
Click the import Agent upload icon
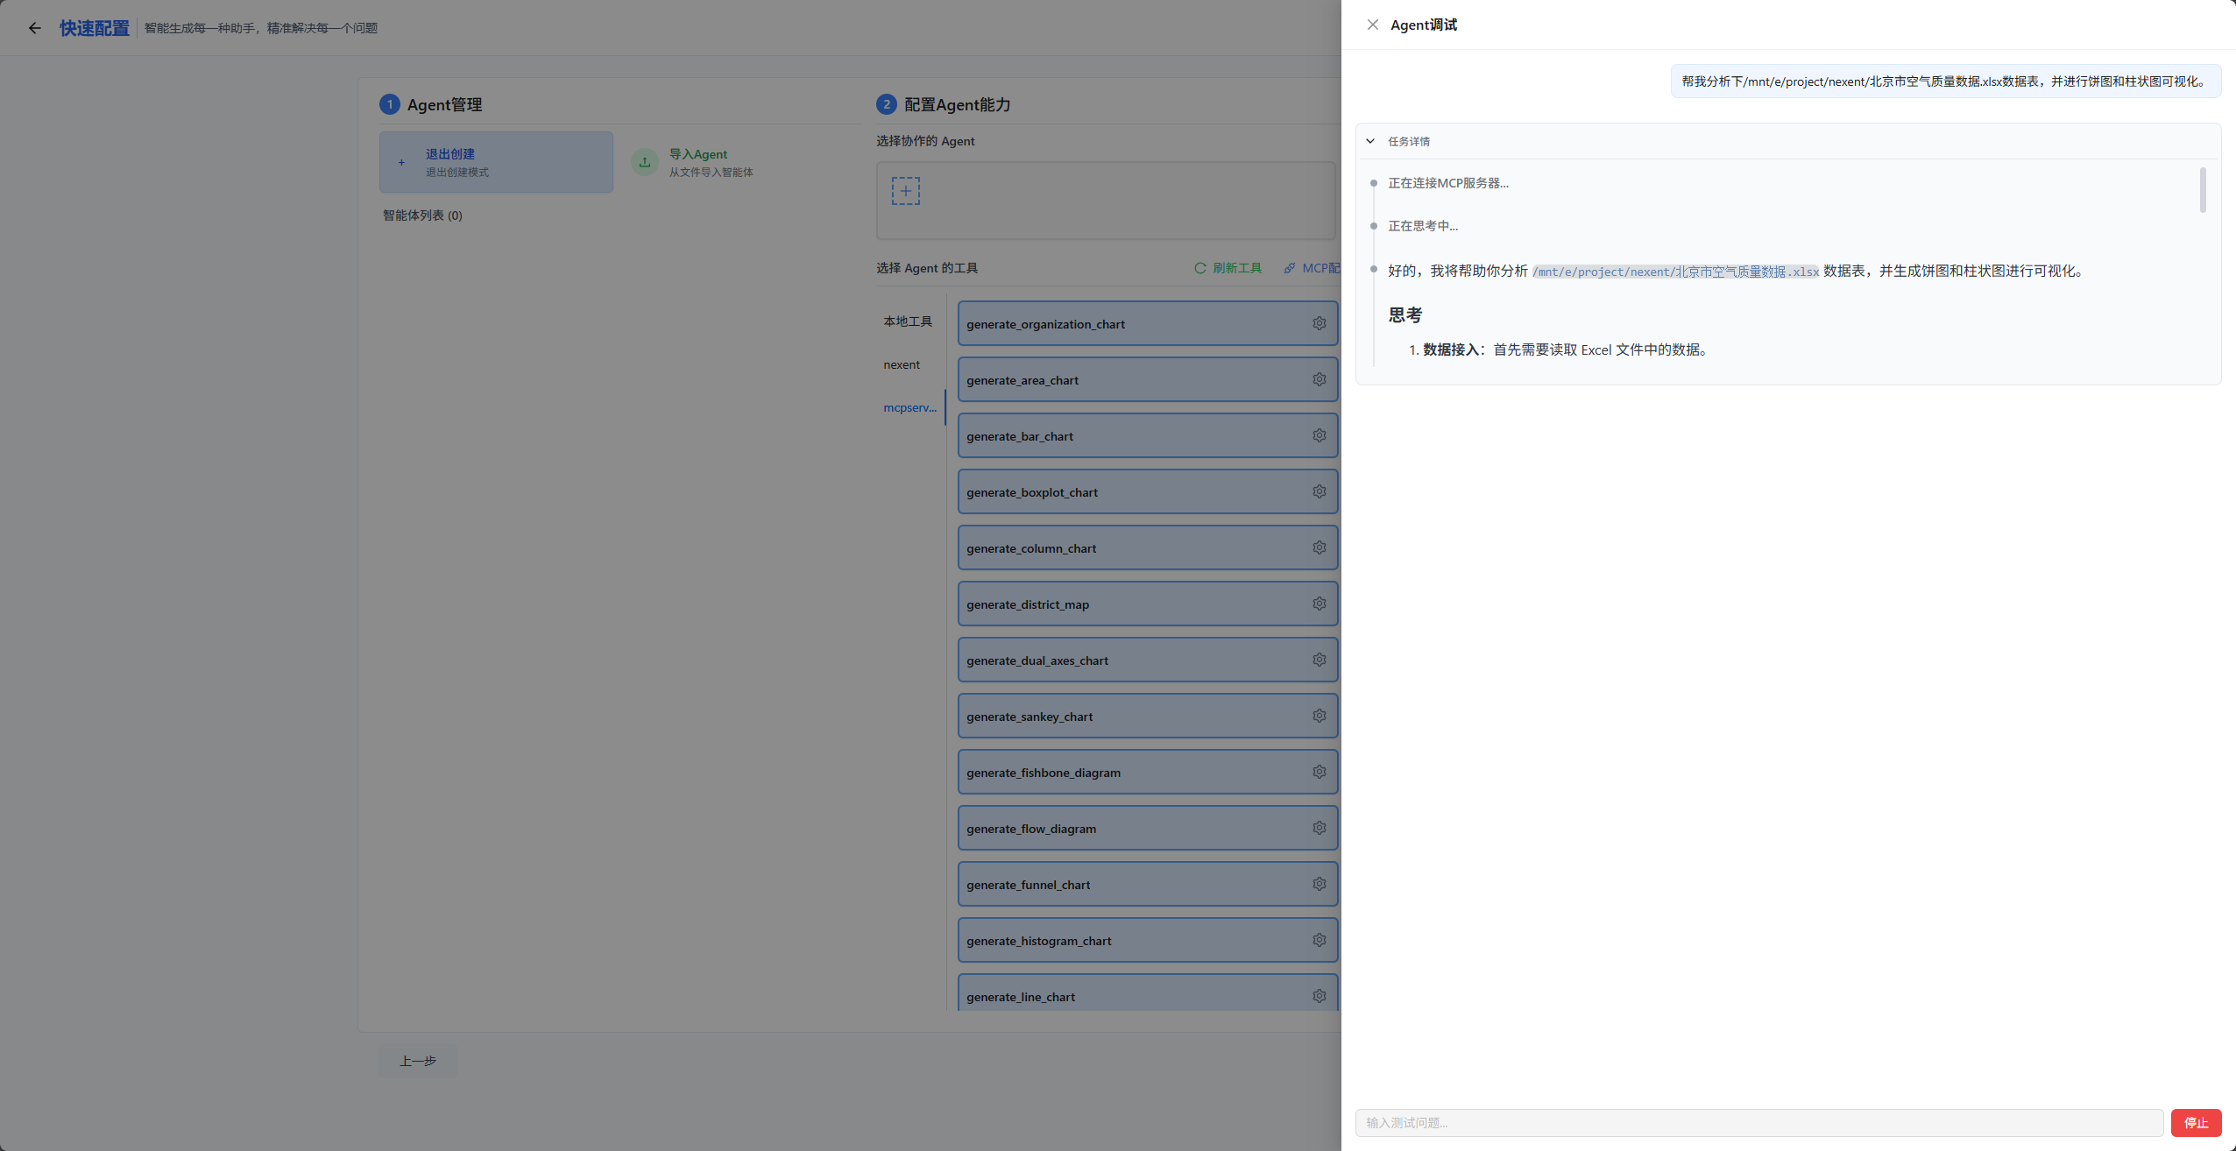click(x=645, y=162)
